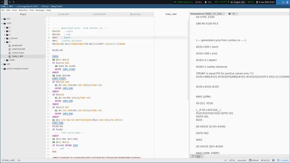The height and width of the screenshot is (163, 290).
Task: Switch to the Settings tab
Action: point(135,14)
